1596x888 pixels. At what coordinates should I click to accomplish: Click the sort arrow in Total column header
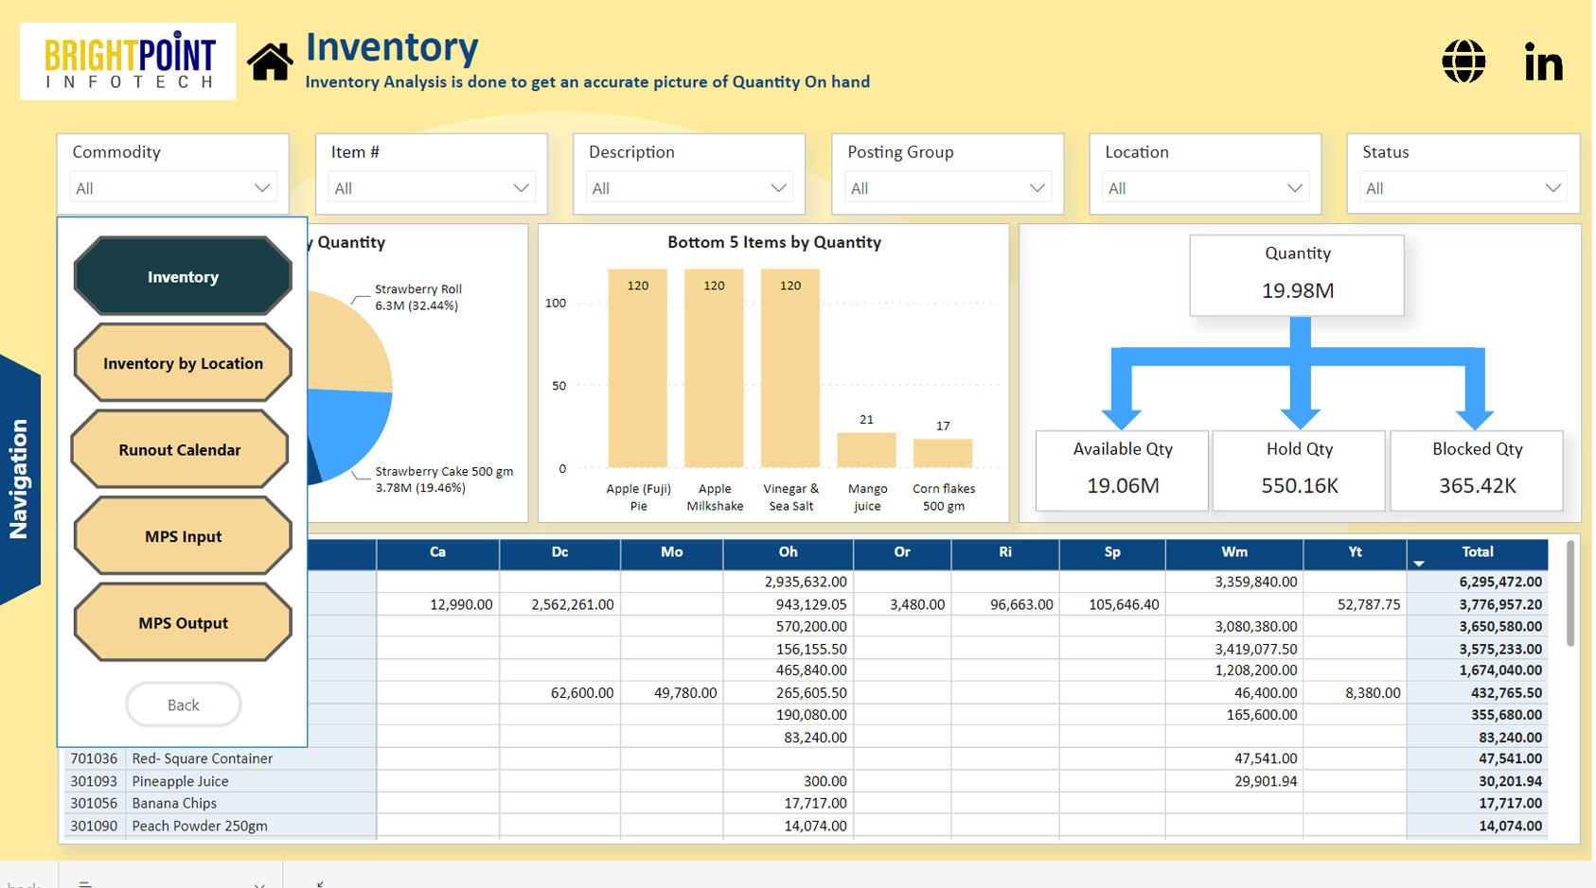(1419, 564)
